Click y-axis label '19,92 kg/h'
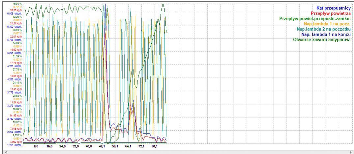 (x=16, y=49)
